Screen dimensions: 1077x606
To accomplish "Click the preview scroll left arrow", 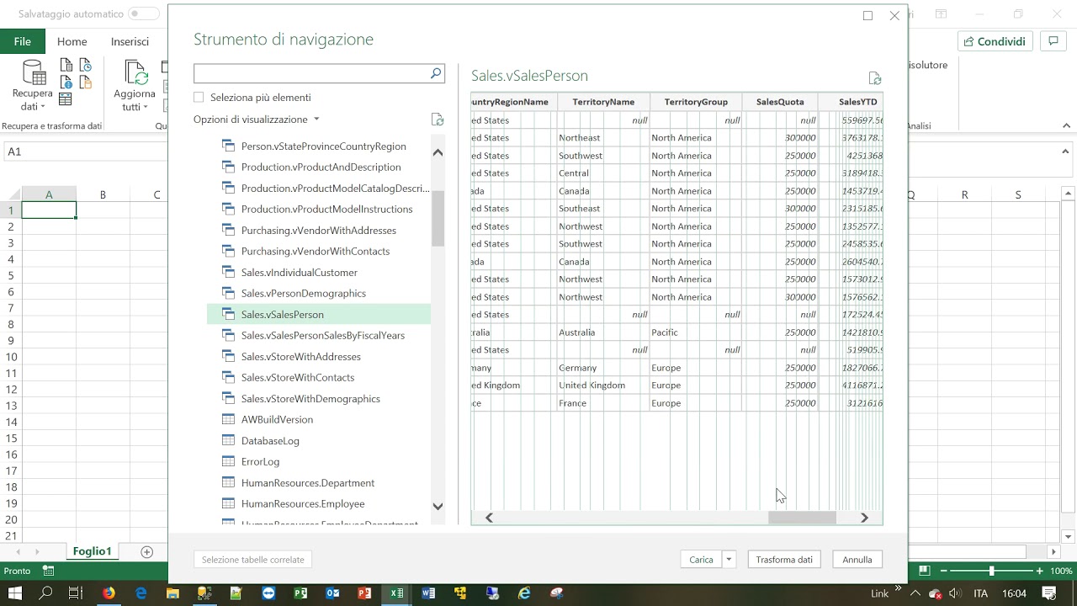I will pos(489,518).
